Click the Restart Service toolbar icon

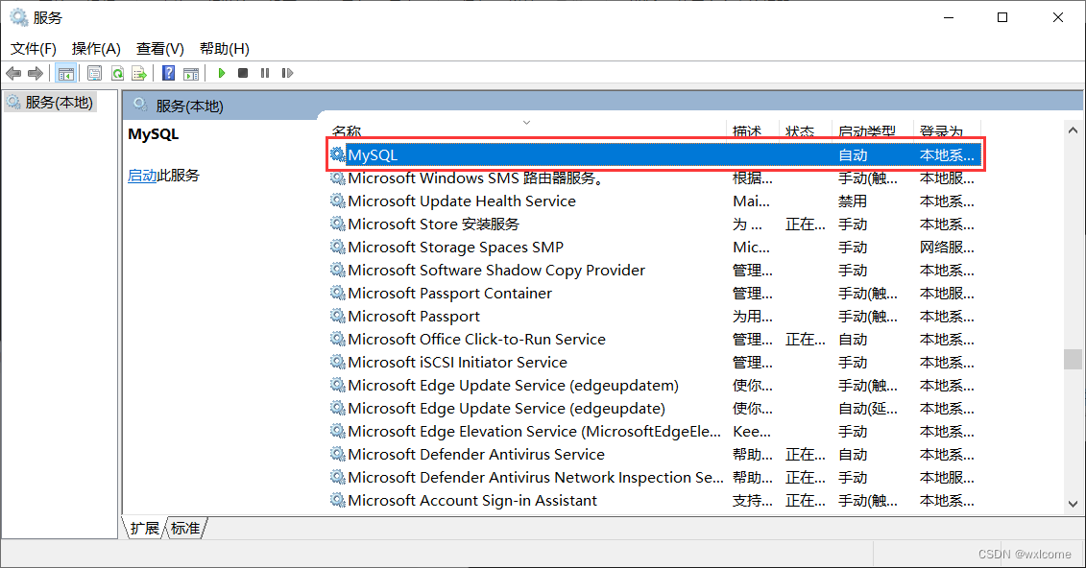(287, 73)
